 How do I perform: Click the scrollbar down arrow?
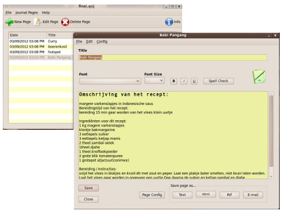[x=271, y=177]
